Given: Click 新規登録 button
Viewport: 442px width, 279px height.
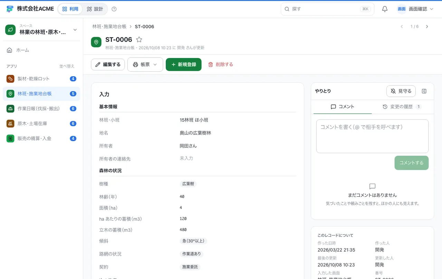Looking at the screenshot, I should click(183, 64).
